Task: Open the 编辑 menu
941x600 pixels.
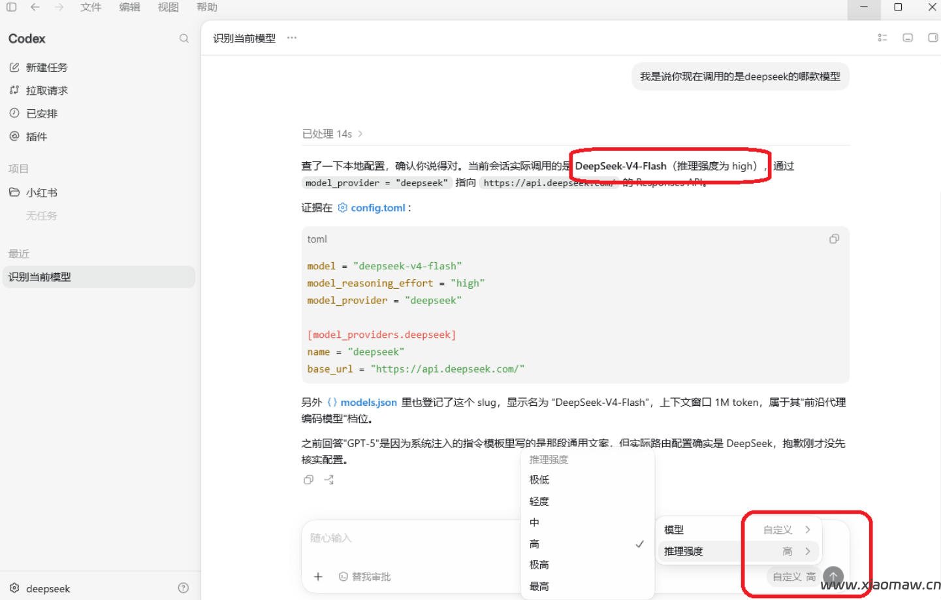Action: (x=129, y=7)
